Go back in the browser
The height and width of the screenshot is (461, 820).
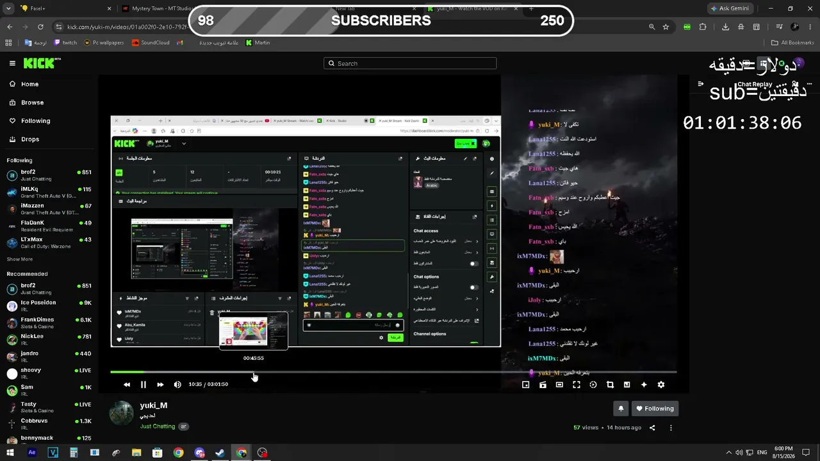point(10,27)
